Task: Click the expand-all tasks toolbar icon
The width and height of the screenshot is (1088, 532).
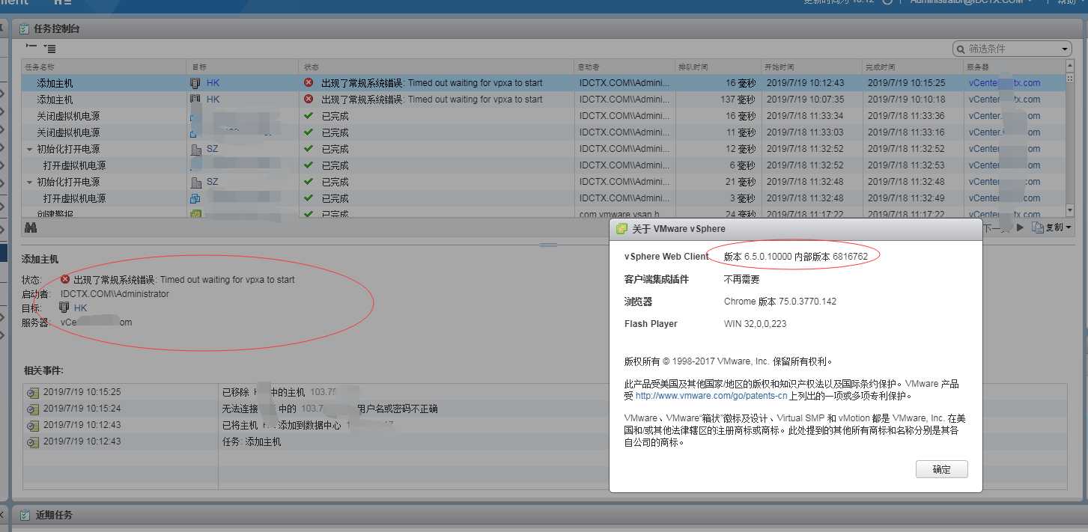Action: pos(31,47)
